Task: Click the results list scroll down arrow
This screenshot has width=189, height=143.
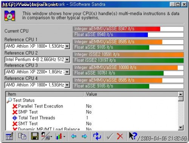Action: pos(181,127)
